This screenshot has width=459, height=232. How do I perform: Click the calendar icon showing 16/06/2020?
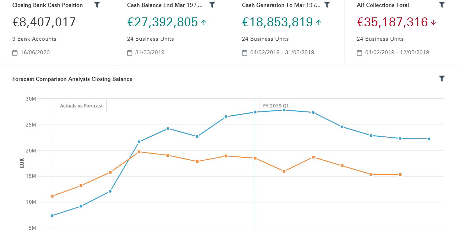15,52
